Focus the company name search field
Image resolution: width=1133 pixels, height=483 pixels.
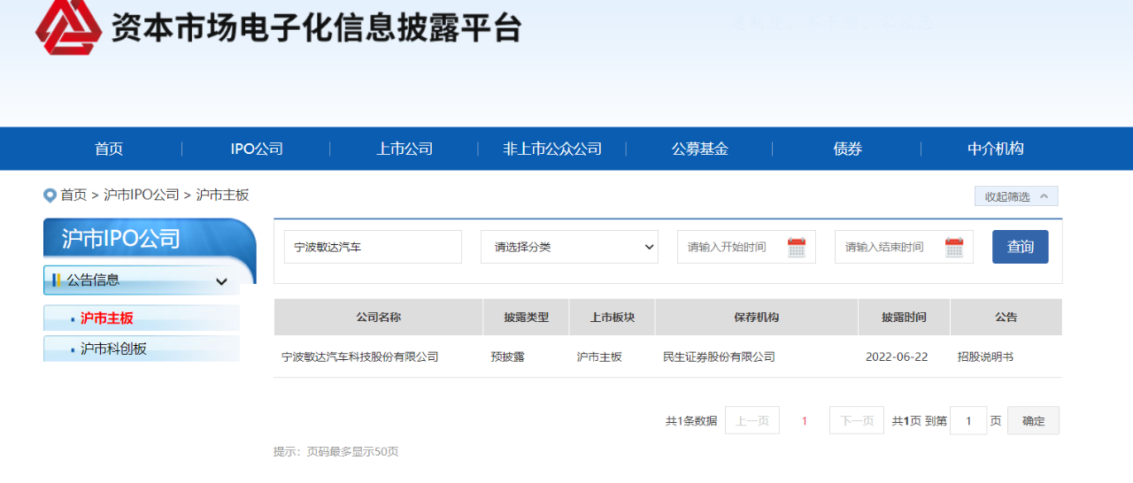pos(373,247)
